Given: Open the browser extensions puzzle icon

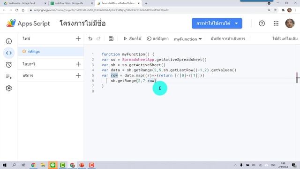Looking at the screenshot, I should (x=283, y=10).
